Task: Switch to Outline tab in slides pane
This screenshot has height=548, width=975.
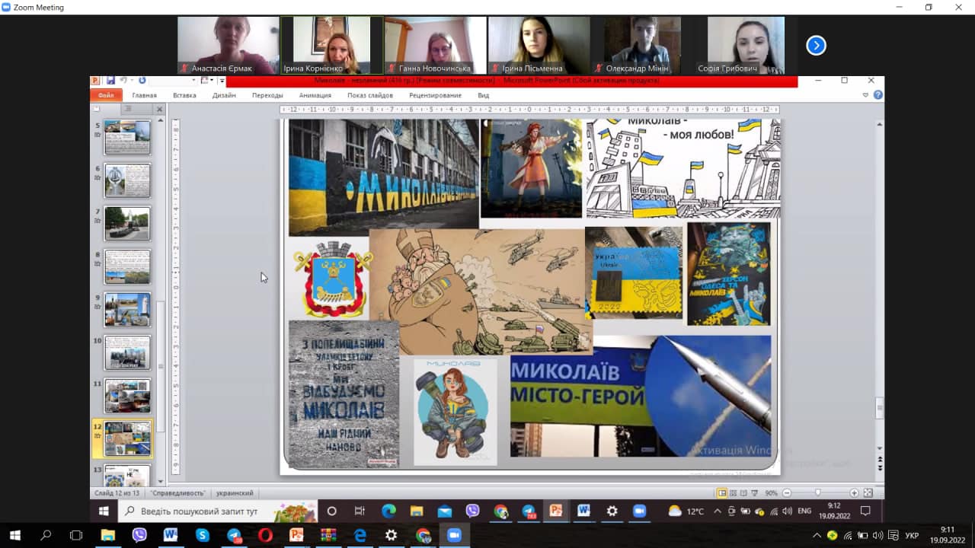Action: [127, 109]
